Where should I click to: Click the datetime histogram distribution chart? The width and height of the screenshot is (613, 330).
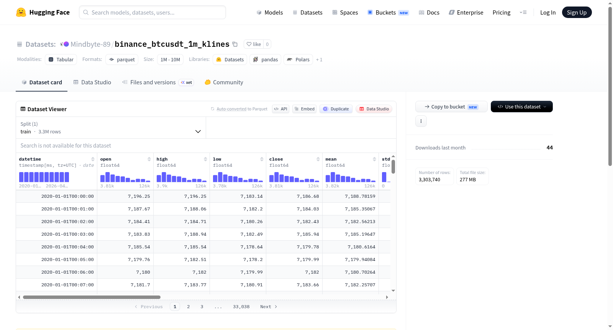(x=44, y=177)
